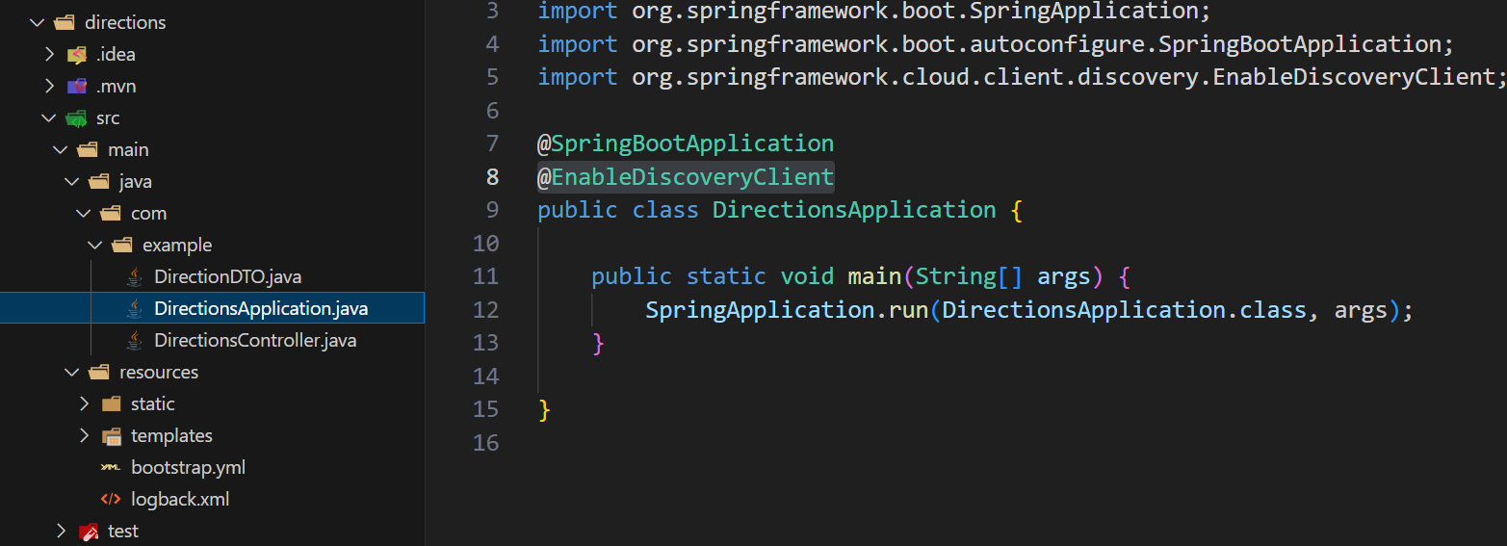The image size is (1507, 546).
Task: Open bootstrap.yml file
Action: click(188, 468)
